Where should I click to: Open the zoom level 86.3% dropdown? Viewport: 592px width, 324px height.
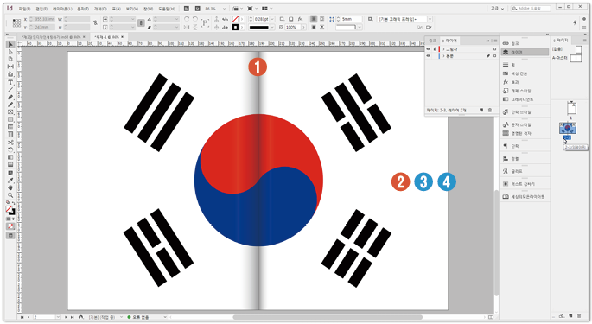(224, 9)
